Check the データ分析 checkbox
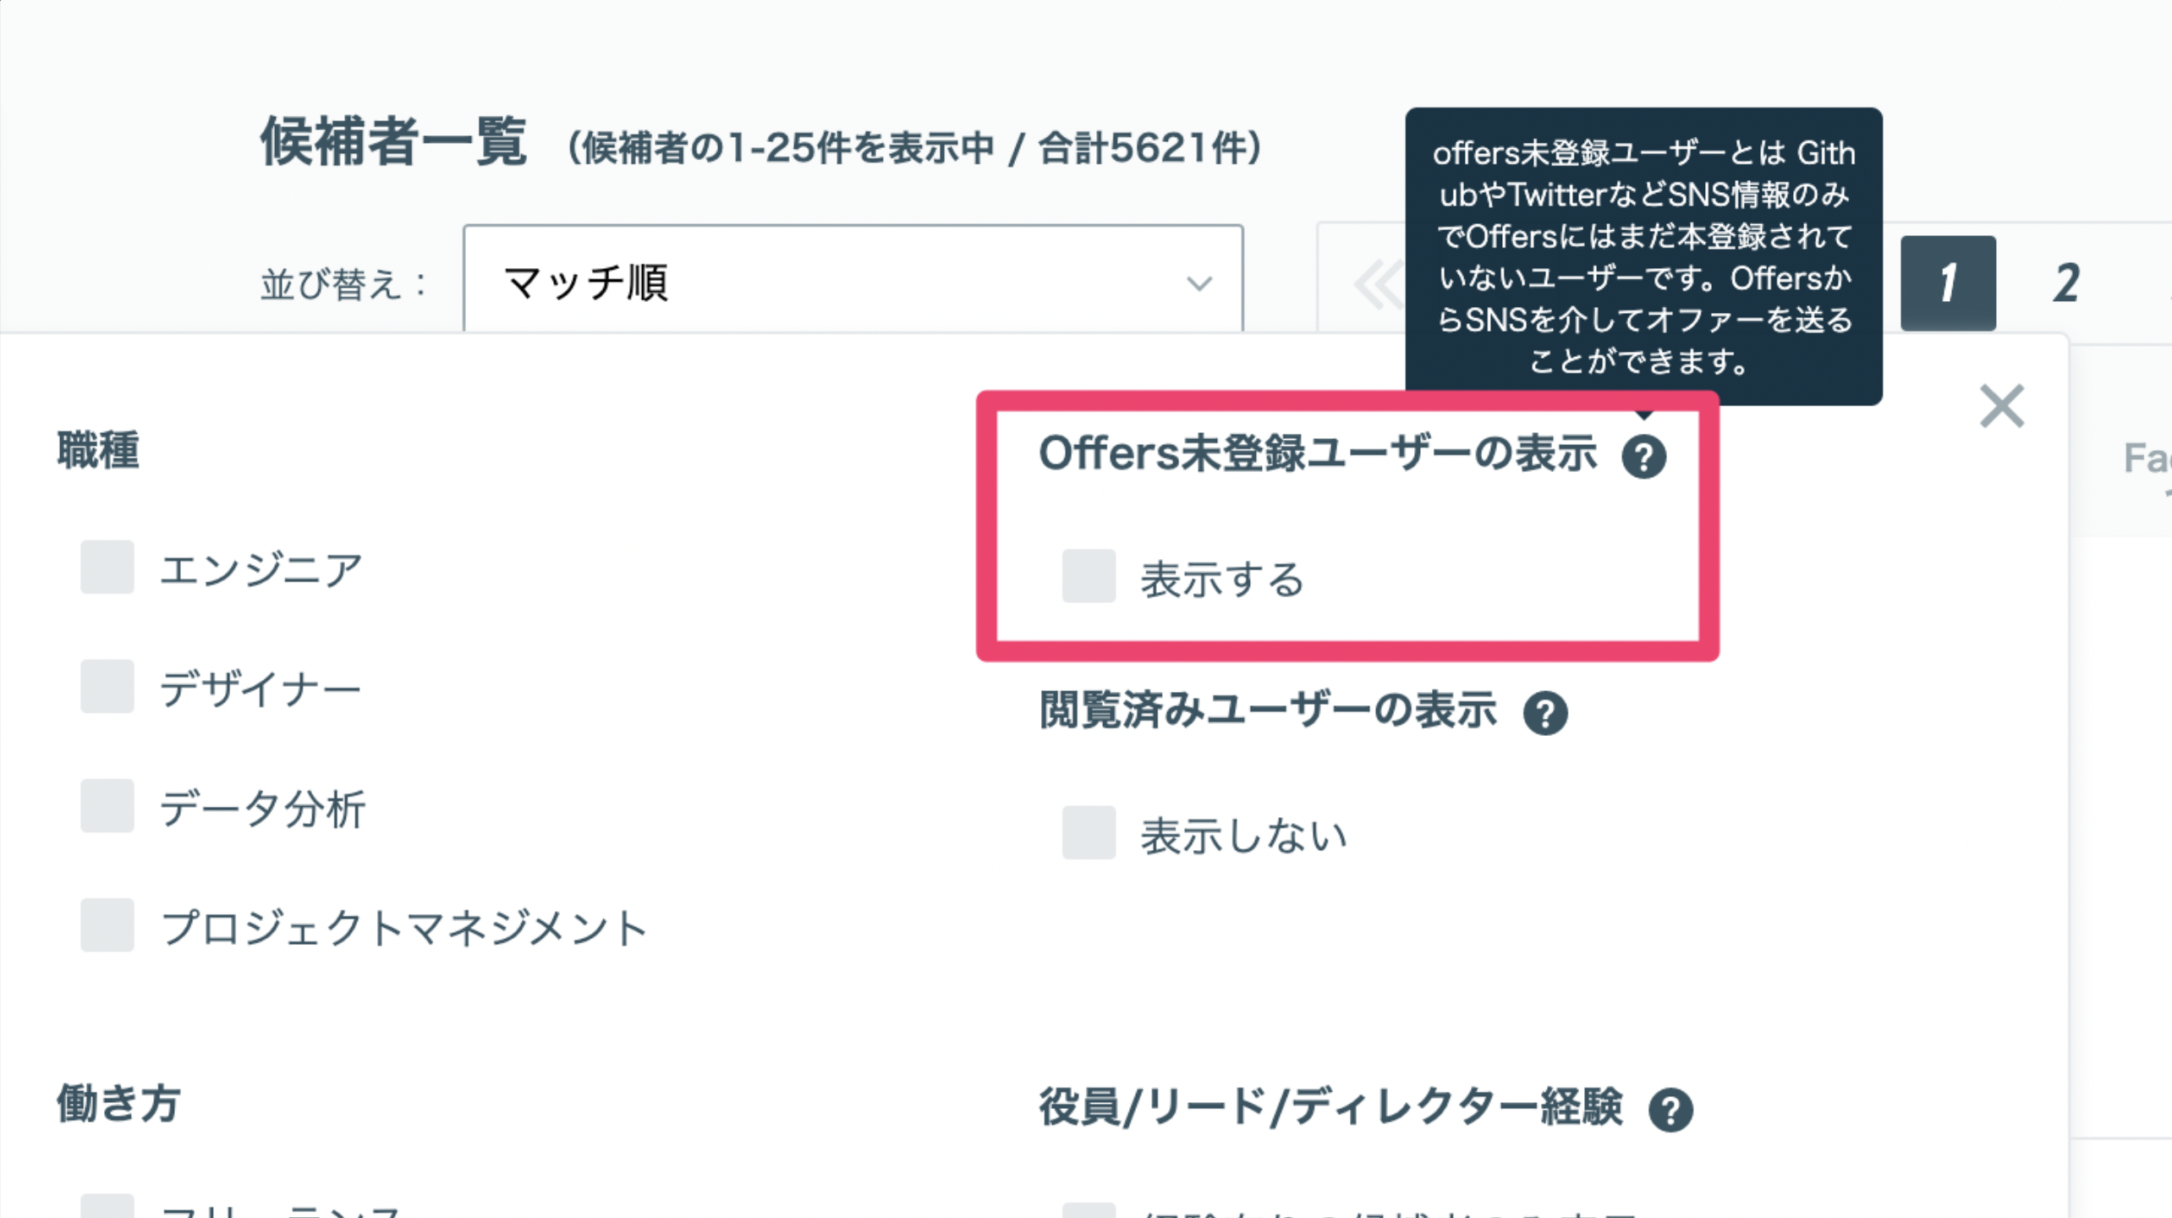Viewport: 2172px width, 1218px height. pos(107,805)
